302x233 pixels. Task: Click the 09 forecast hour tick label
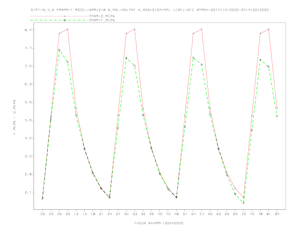(67, 214)
